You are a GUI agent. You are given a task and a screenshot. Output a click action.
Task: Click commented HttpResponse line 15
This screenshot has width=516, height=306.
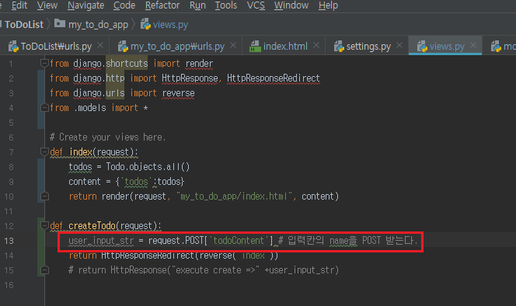(x=204, y=270)
